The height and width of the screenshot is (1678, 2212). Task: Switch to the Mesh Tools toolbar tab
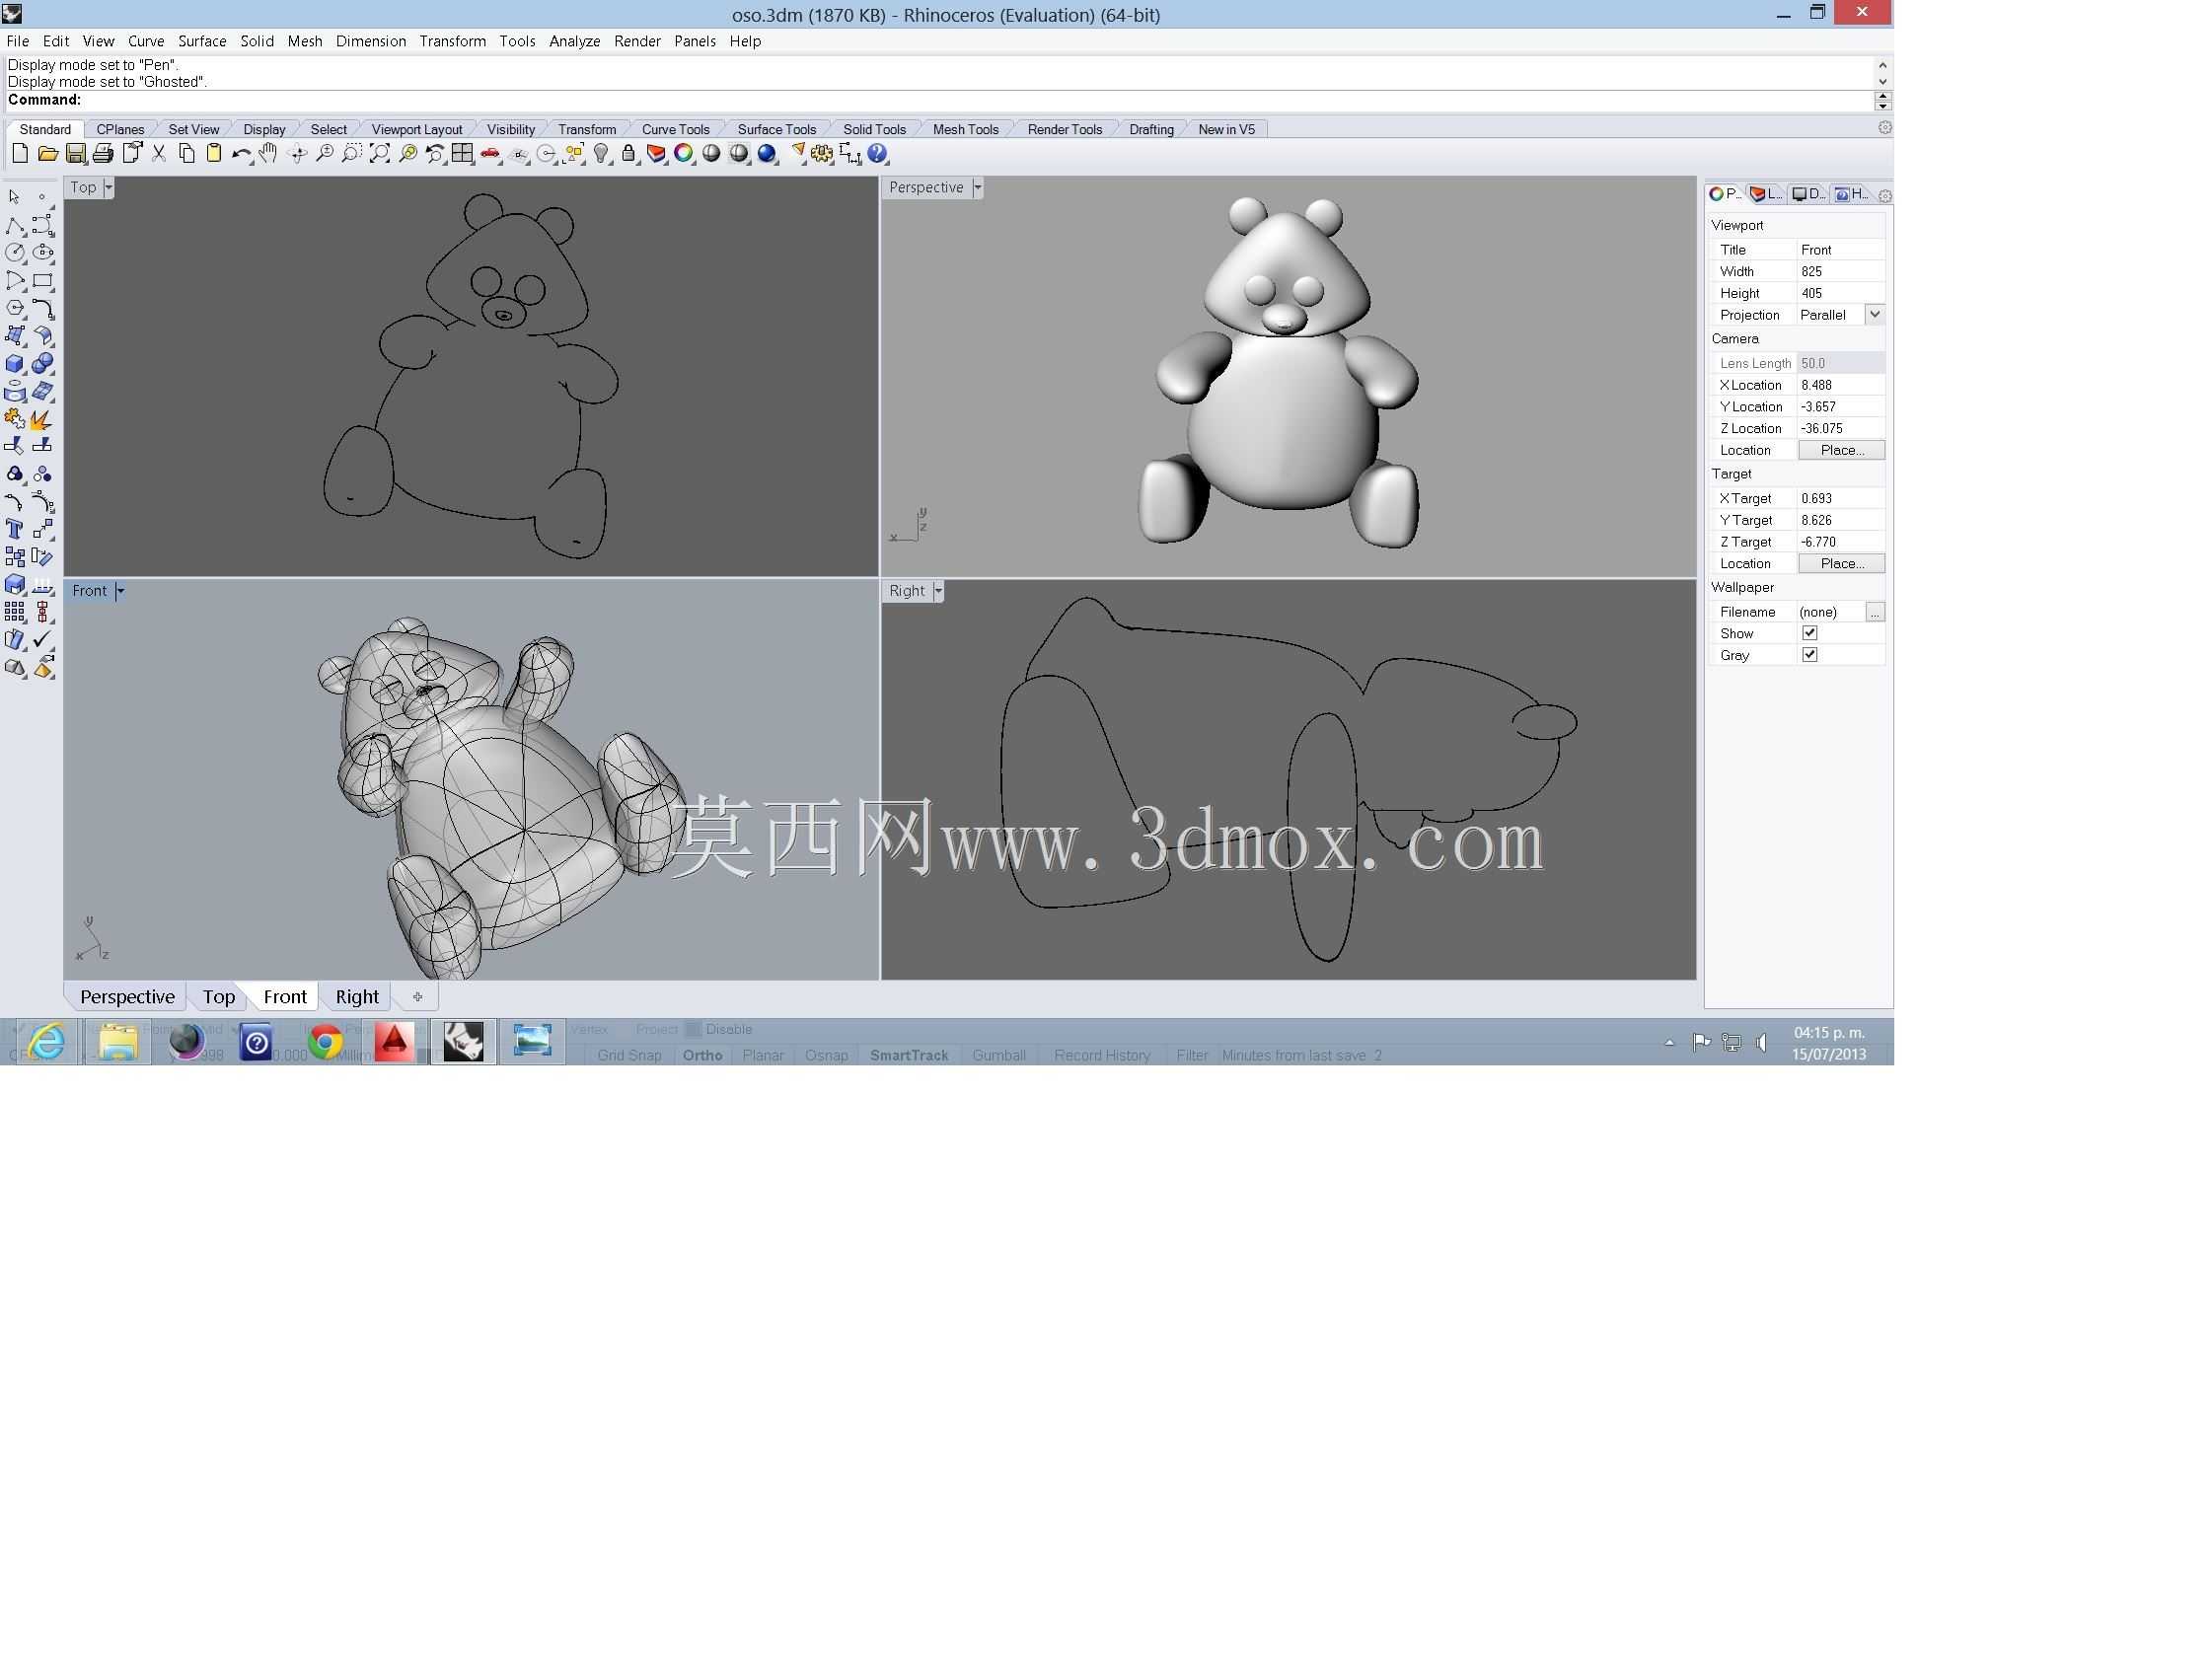965,129
